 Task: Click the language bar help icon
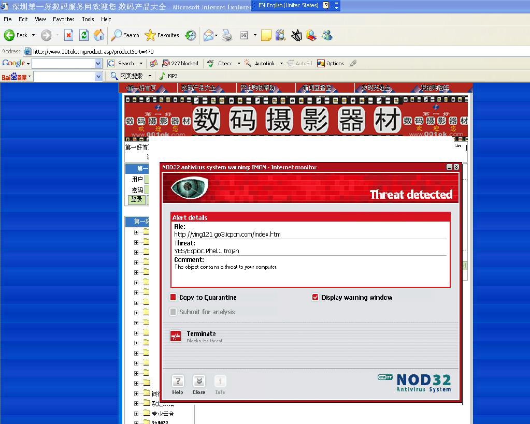tap(326, 5)
